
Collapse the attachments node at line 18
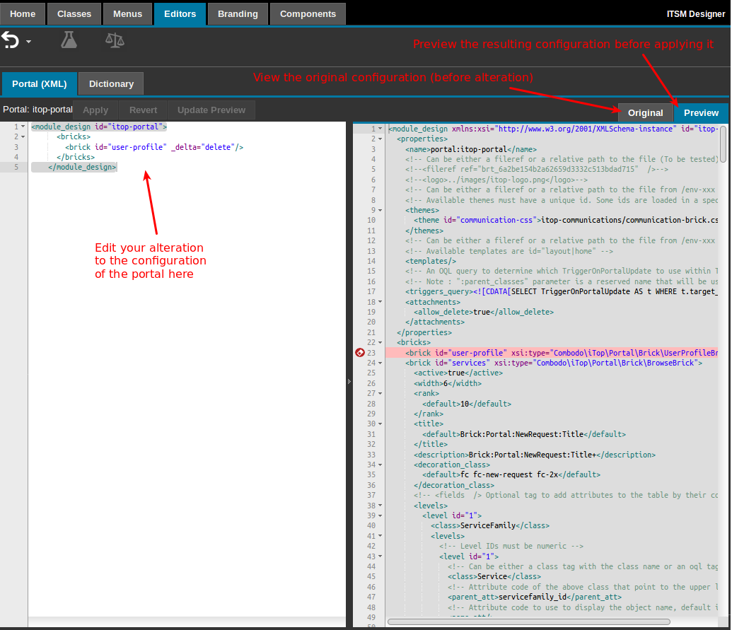[380, 302]
